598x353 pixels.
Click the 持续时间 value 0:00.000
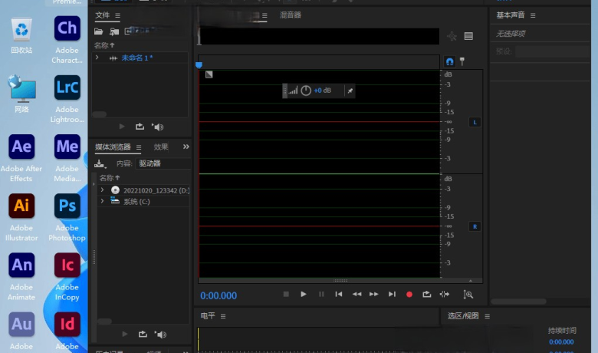pos(561,342)
